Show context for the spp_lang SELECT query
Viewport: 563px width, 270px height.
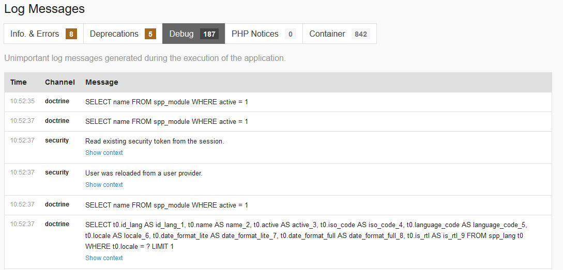[x=104, y=258]
